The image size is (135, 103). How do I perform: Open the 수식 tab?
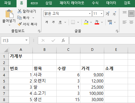click(x=95, y=3)
